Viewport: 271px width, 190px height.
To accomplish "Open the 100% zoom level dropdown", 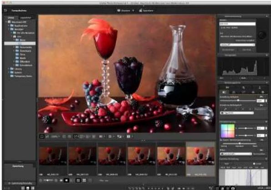I will point(55,136).
